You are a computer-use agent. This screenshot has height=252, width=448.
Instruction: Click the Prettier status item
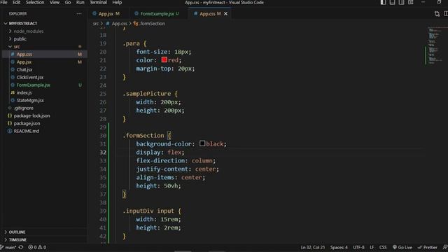coord(428,247)
